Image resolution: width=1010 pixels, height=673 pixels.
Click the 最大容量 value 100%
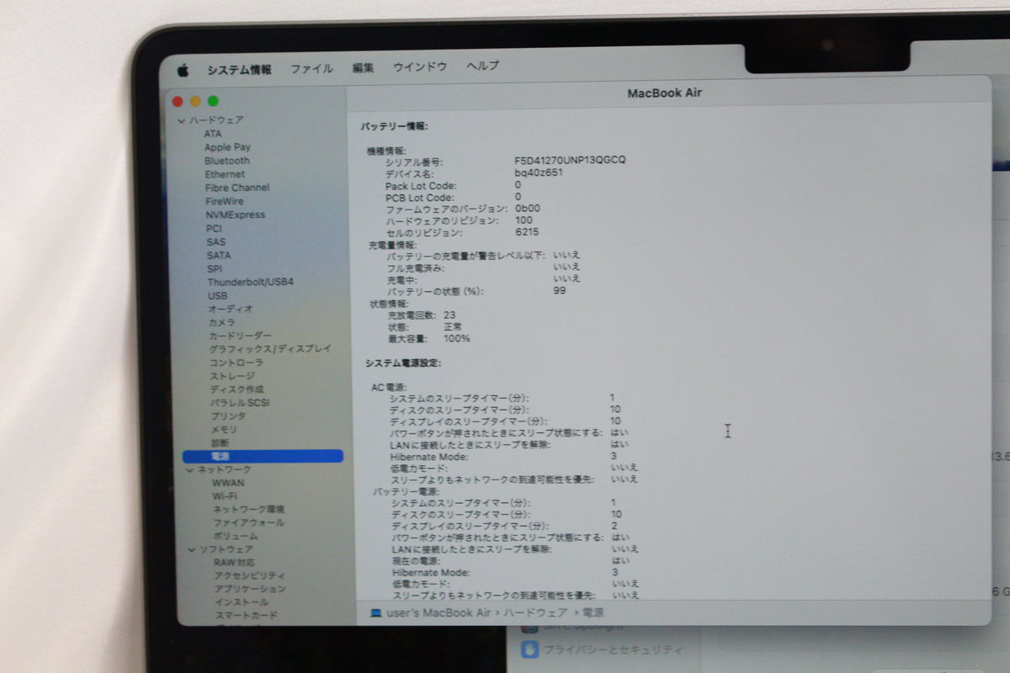[456, 338]
